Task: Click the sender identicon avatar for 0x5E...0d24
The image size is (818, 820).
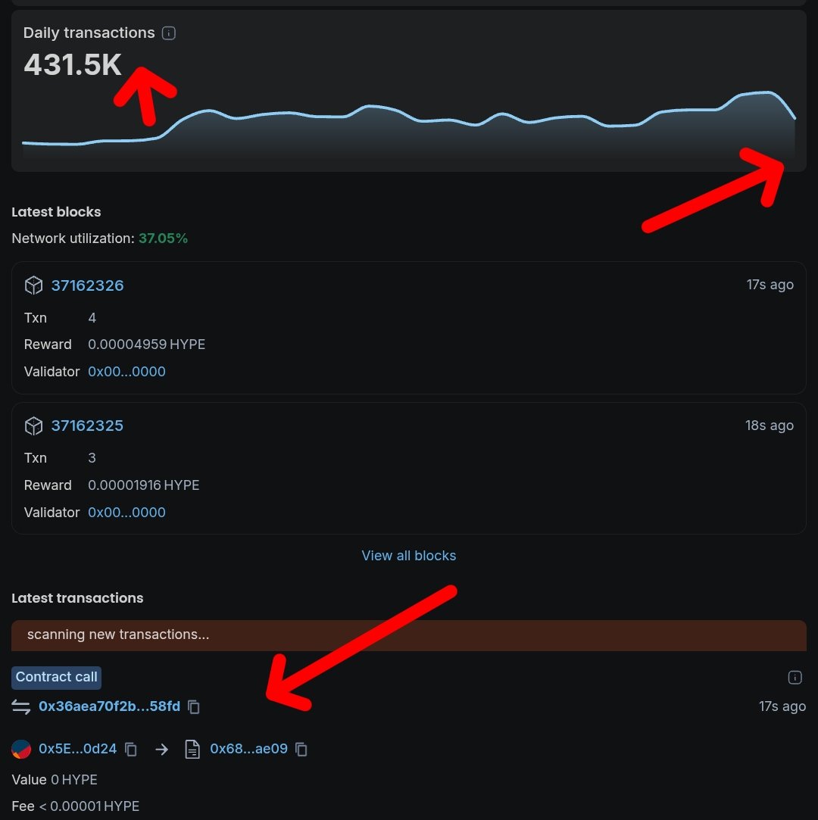Action: (21, 749)
